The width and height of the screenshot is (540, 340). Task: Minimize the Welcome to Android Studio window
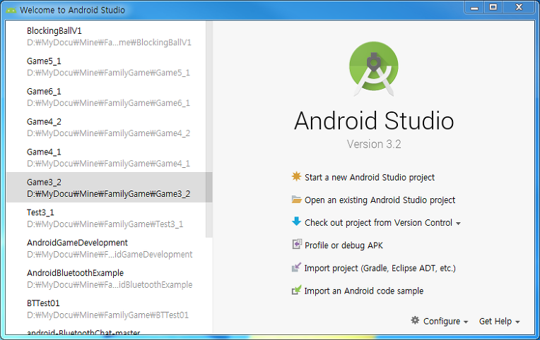click(474, 8)
